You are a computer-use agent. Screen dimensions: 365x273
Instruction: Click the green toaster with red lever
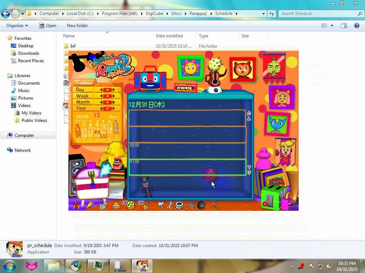[x=274, y=197]
